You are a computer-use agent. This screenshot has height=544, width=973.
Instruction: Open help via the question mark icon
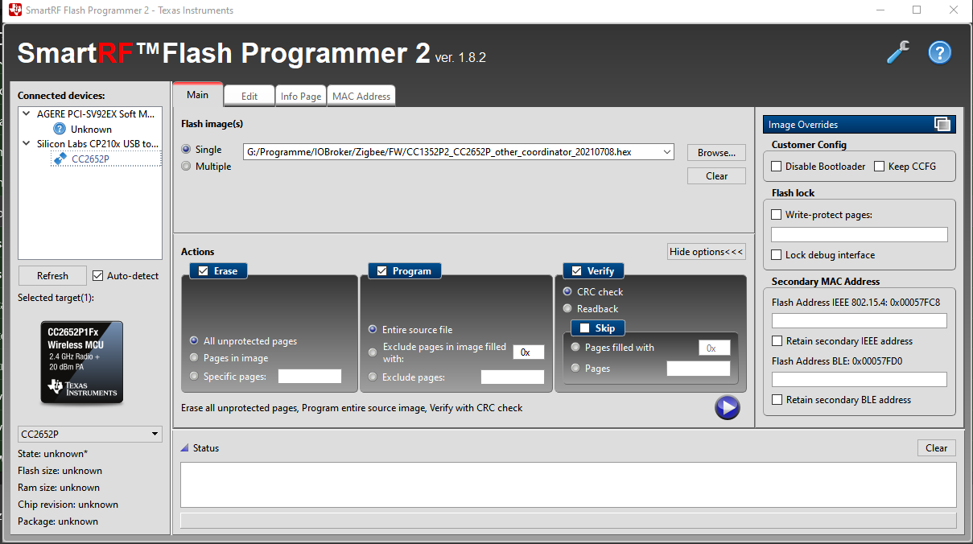coord(940,53)
